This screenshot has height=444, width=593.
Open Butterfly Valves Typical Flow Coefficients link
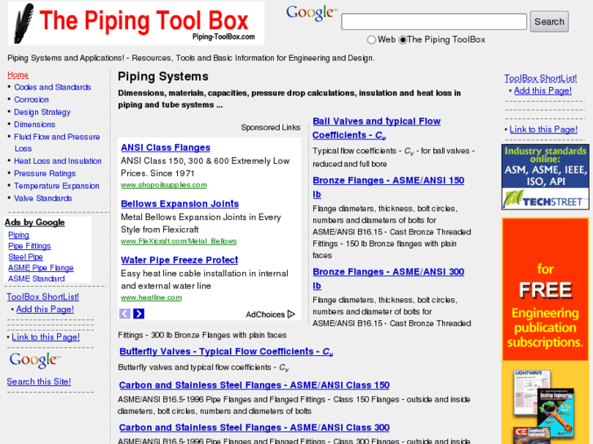226,352
